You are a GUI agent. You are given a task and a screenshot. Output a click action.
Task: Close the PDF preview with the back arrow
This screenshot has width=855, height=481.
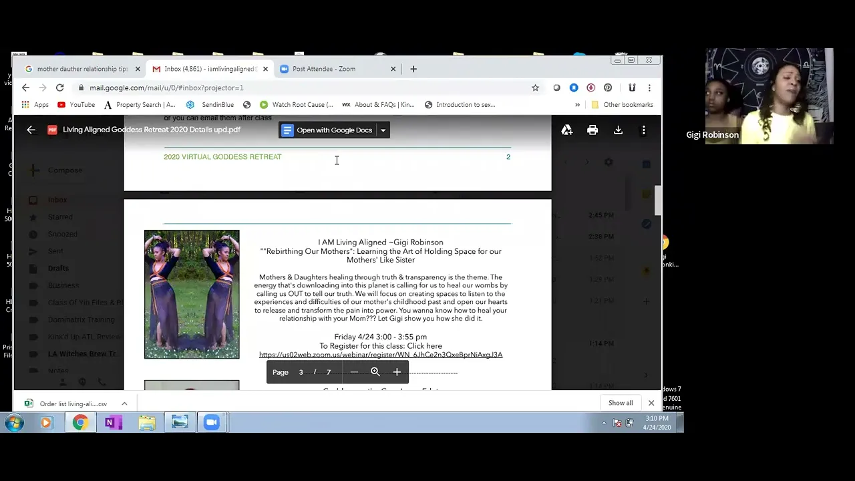tap(31, 130)
